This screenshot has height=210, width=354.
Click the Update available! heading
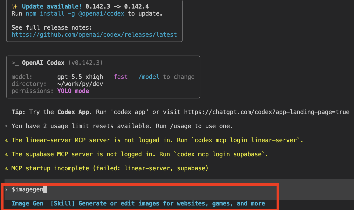point(52,7)
